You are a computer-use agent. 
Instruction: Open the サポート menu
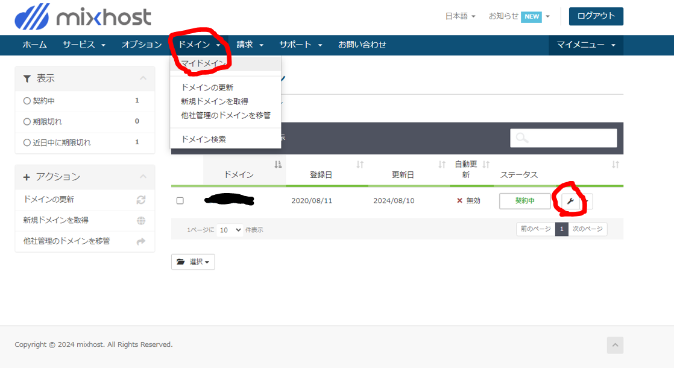click(300, 45)
